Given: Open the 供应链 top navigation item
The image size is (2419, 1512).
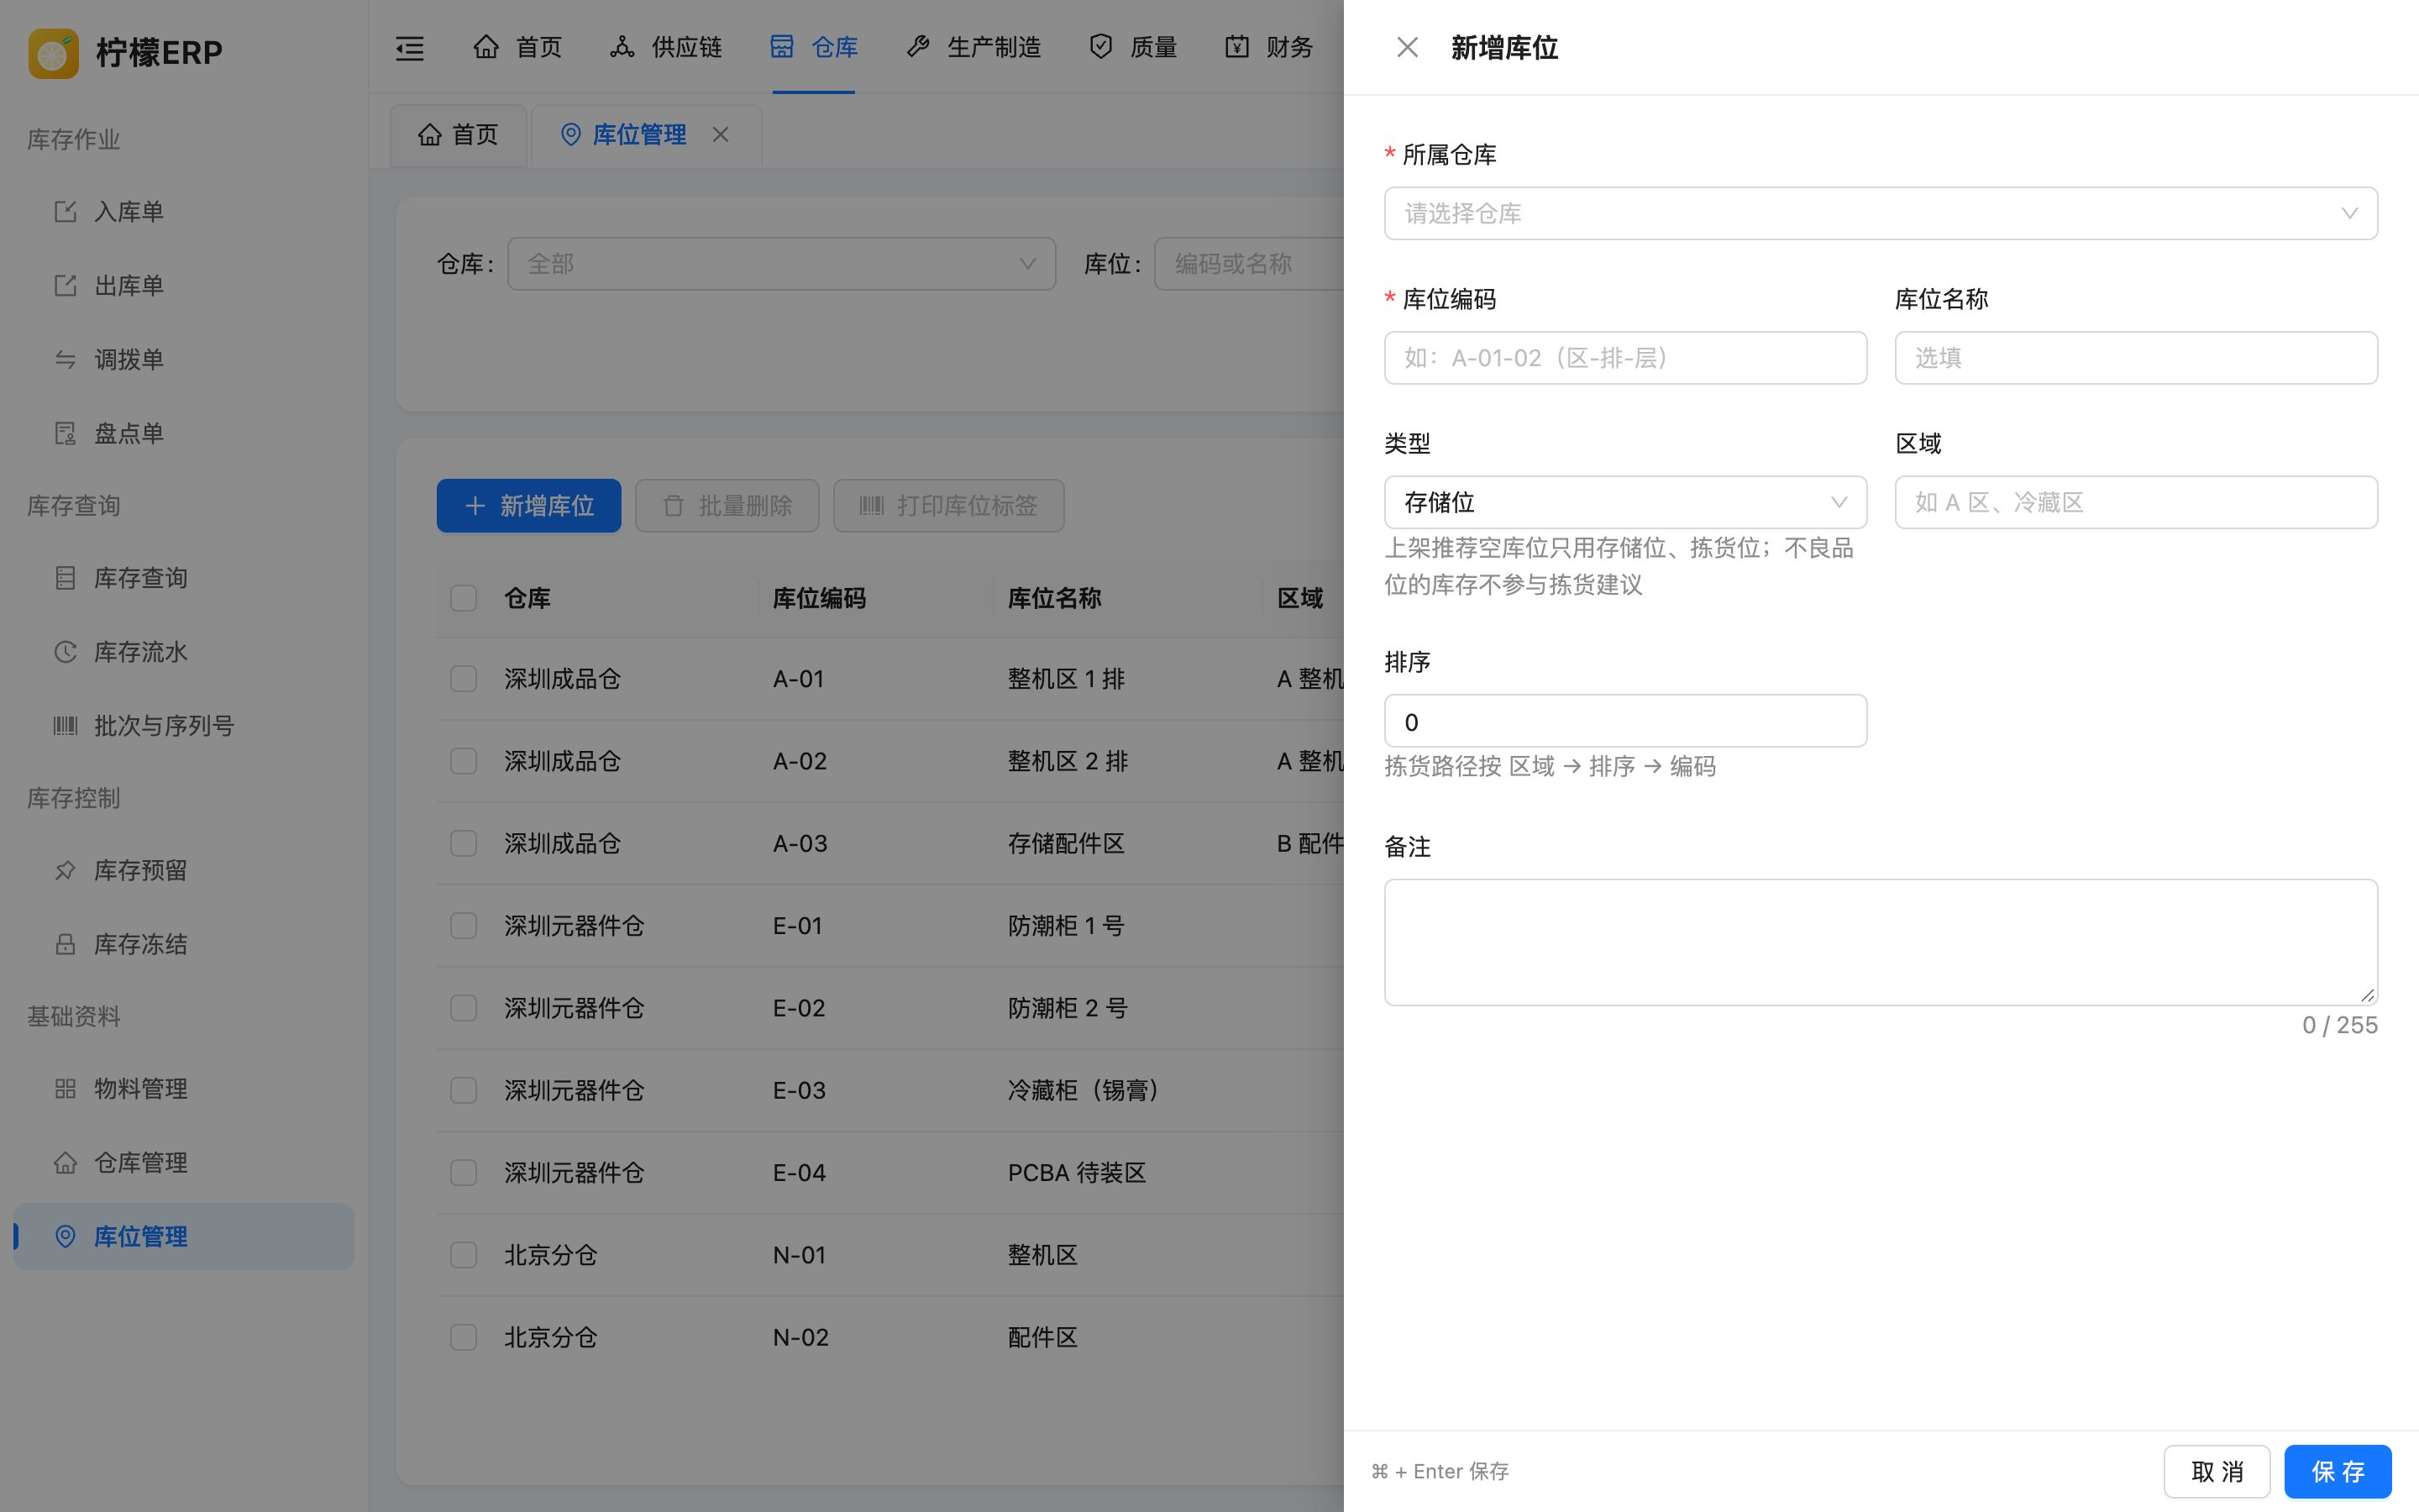Looking at the screenshot, I should tap(666, 47).
